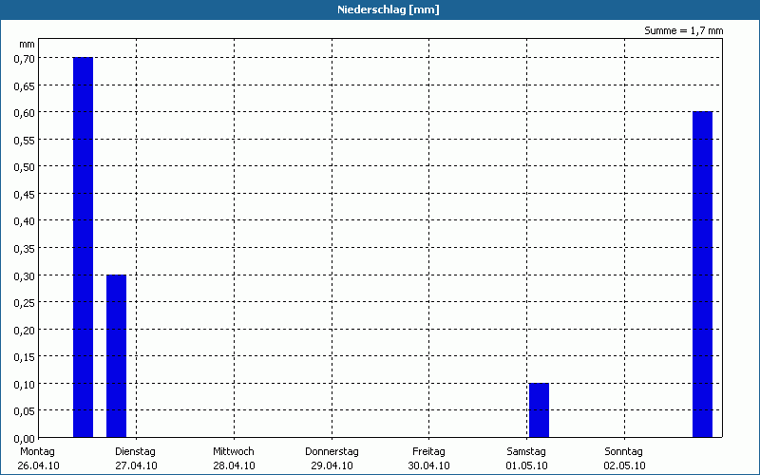Click the date 28.04.10
Screen dimensions: 760x475
tap(234, 465)
